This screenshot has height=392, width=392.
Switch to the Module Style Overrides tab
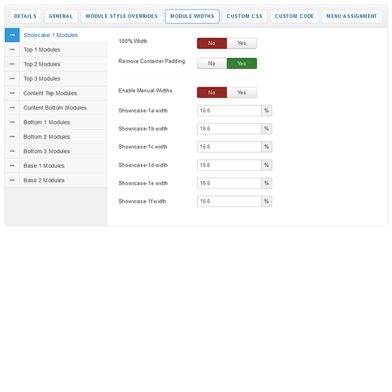tap(121, 16)
